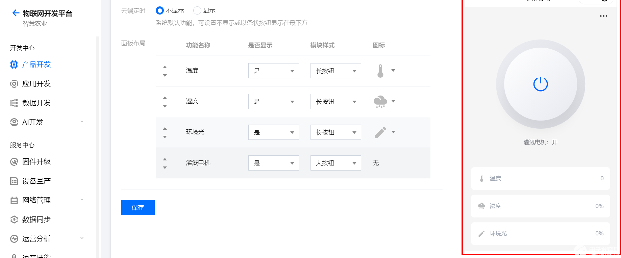The width and height of the screenshot is (621, 258).
Task: Open 数据开发 in sidebar
Action: point(36,103)
